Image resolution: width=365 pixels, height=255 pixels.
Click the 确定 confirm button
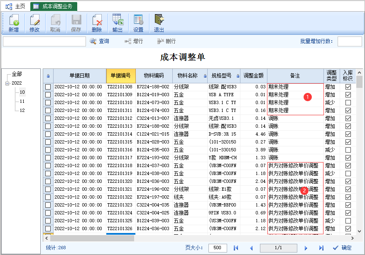click(342, 248)
